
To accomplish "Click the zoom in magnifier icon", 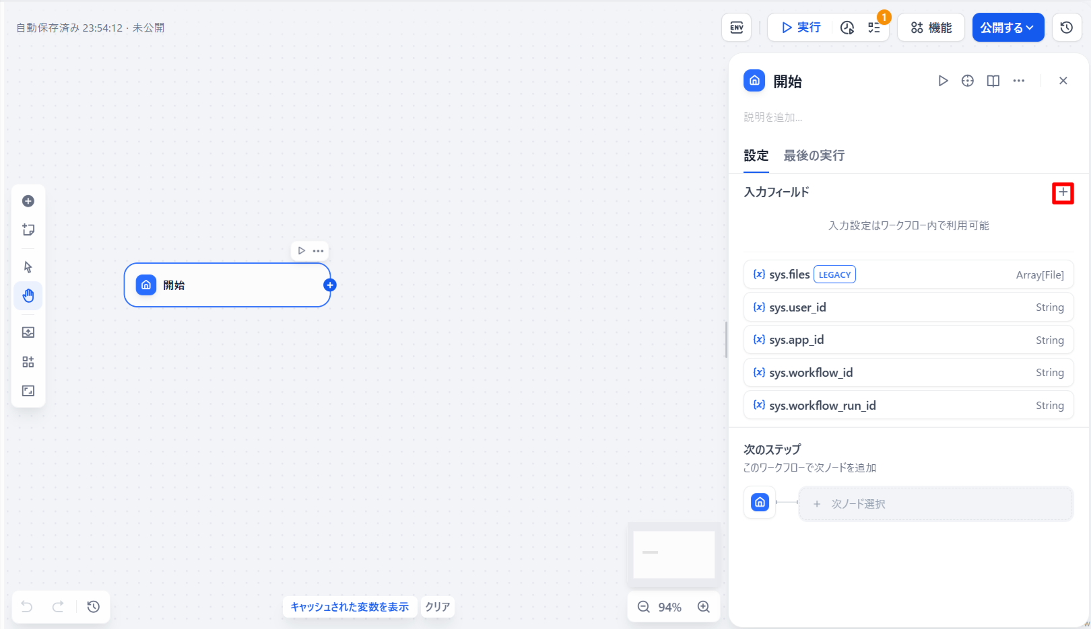I will click(x=704, y=607).
